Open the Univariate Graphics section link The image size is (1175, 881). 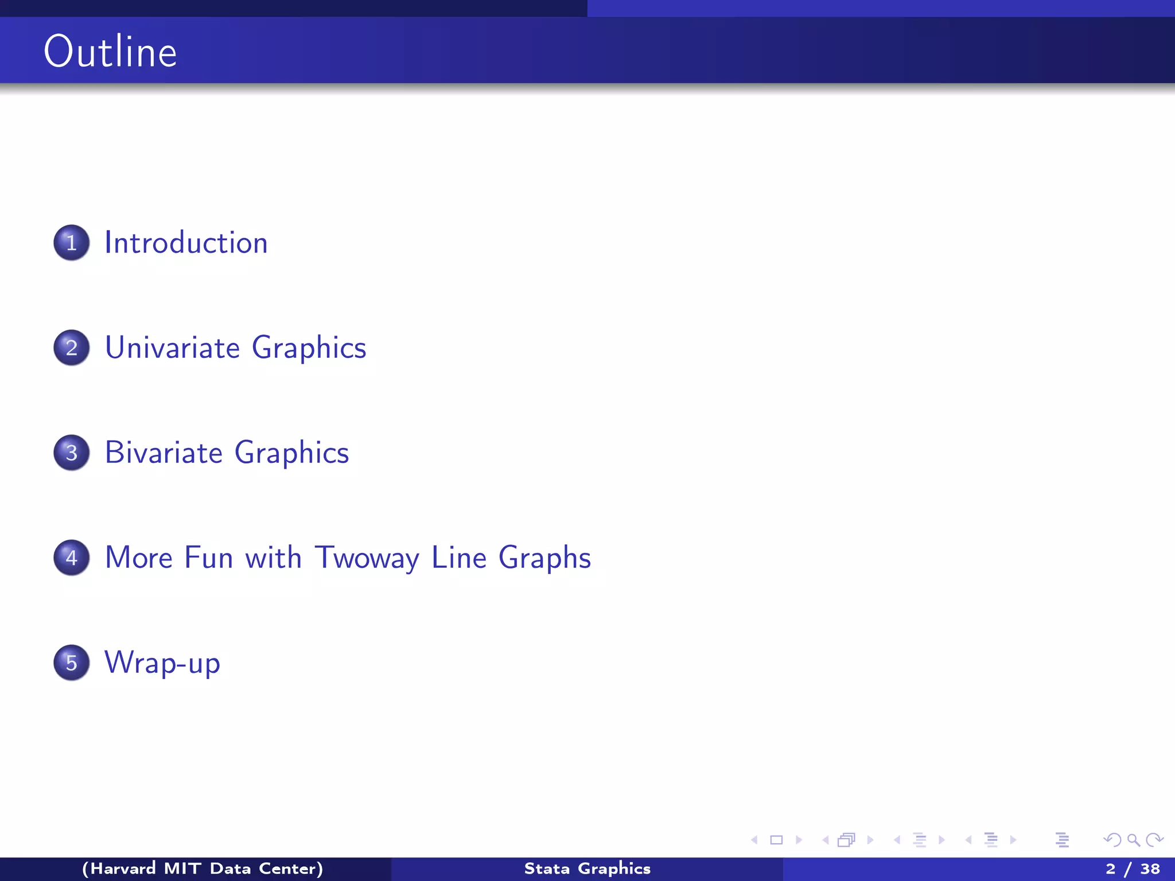(x=236, y=349)
